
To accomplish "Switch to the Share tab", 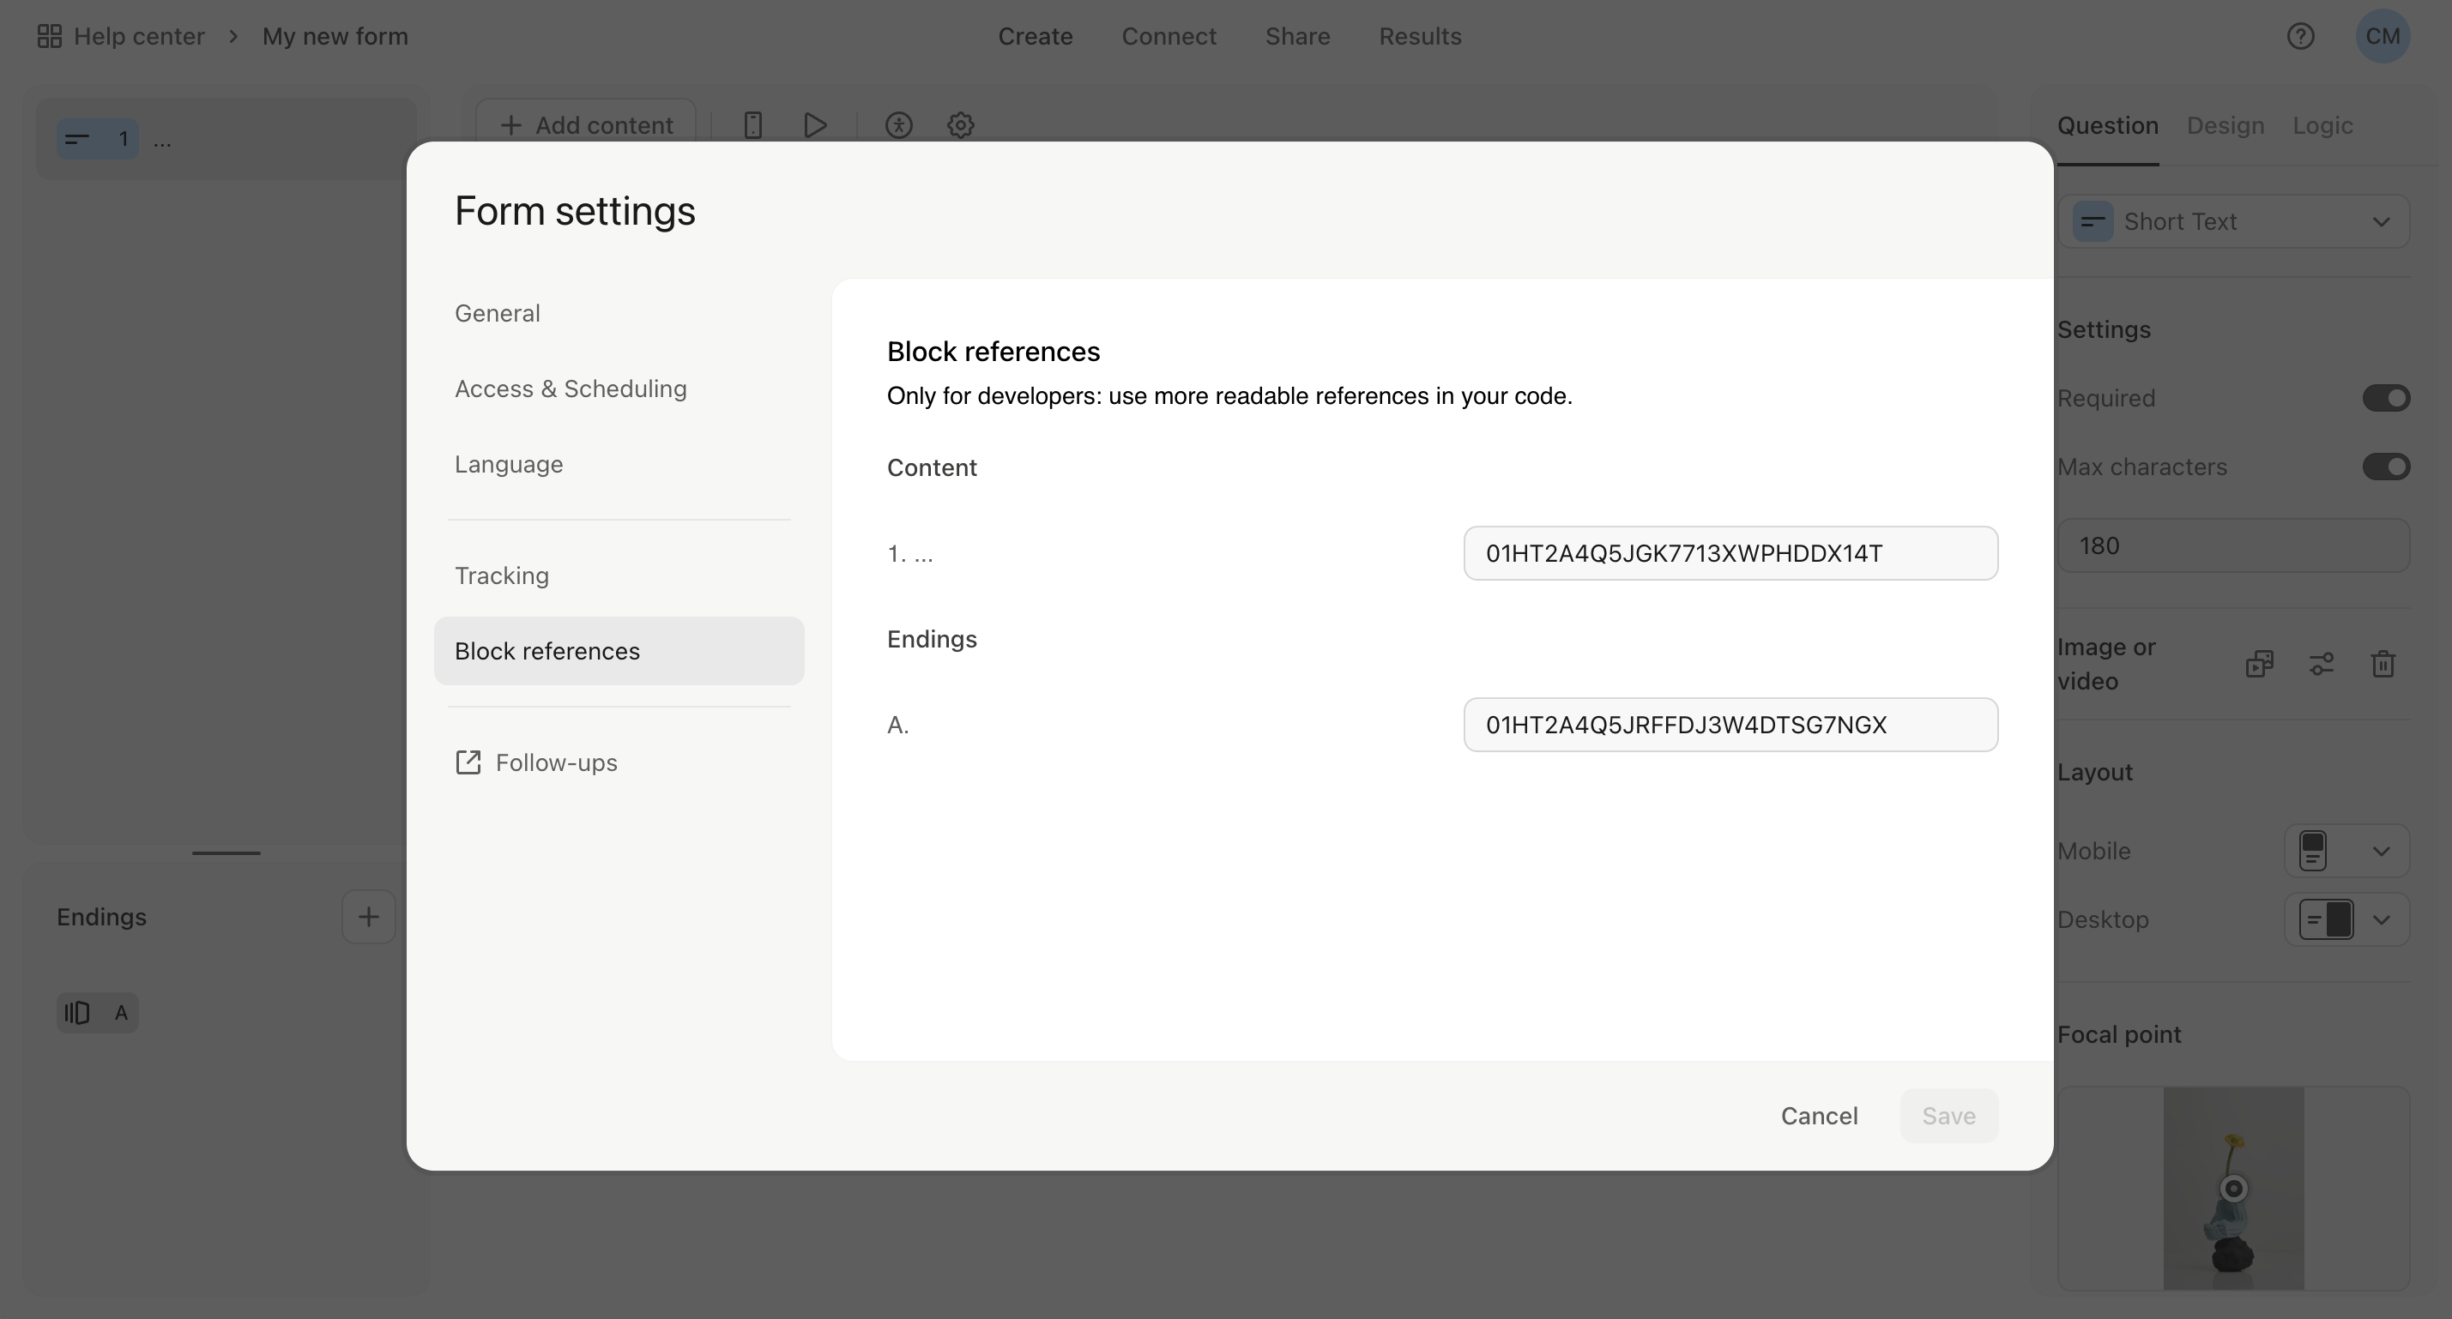I will 1297,36.
